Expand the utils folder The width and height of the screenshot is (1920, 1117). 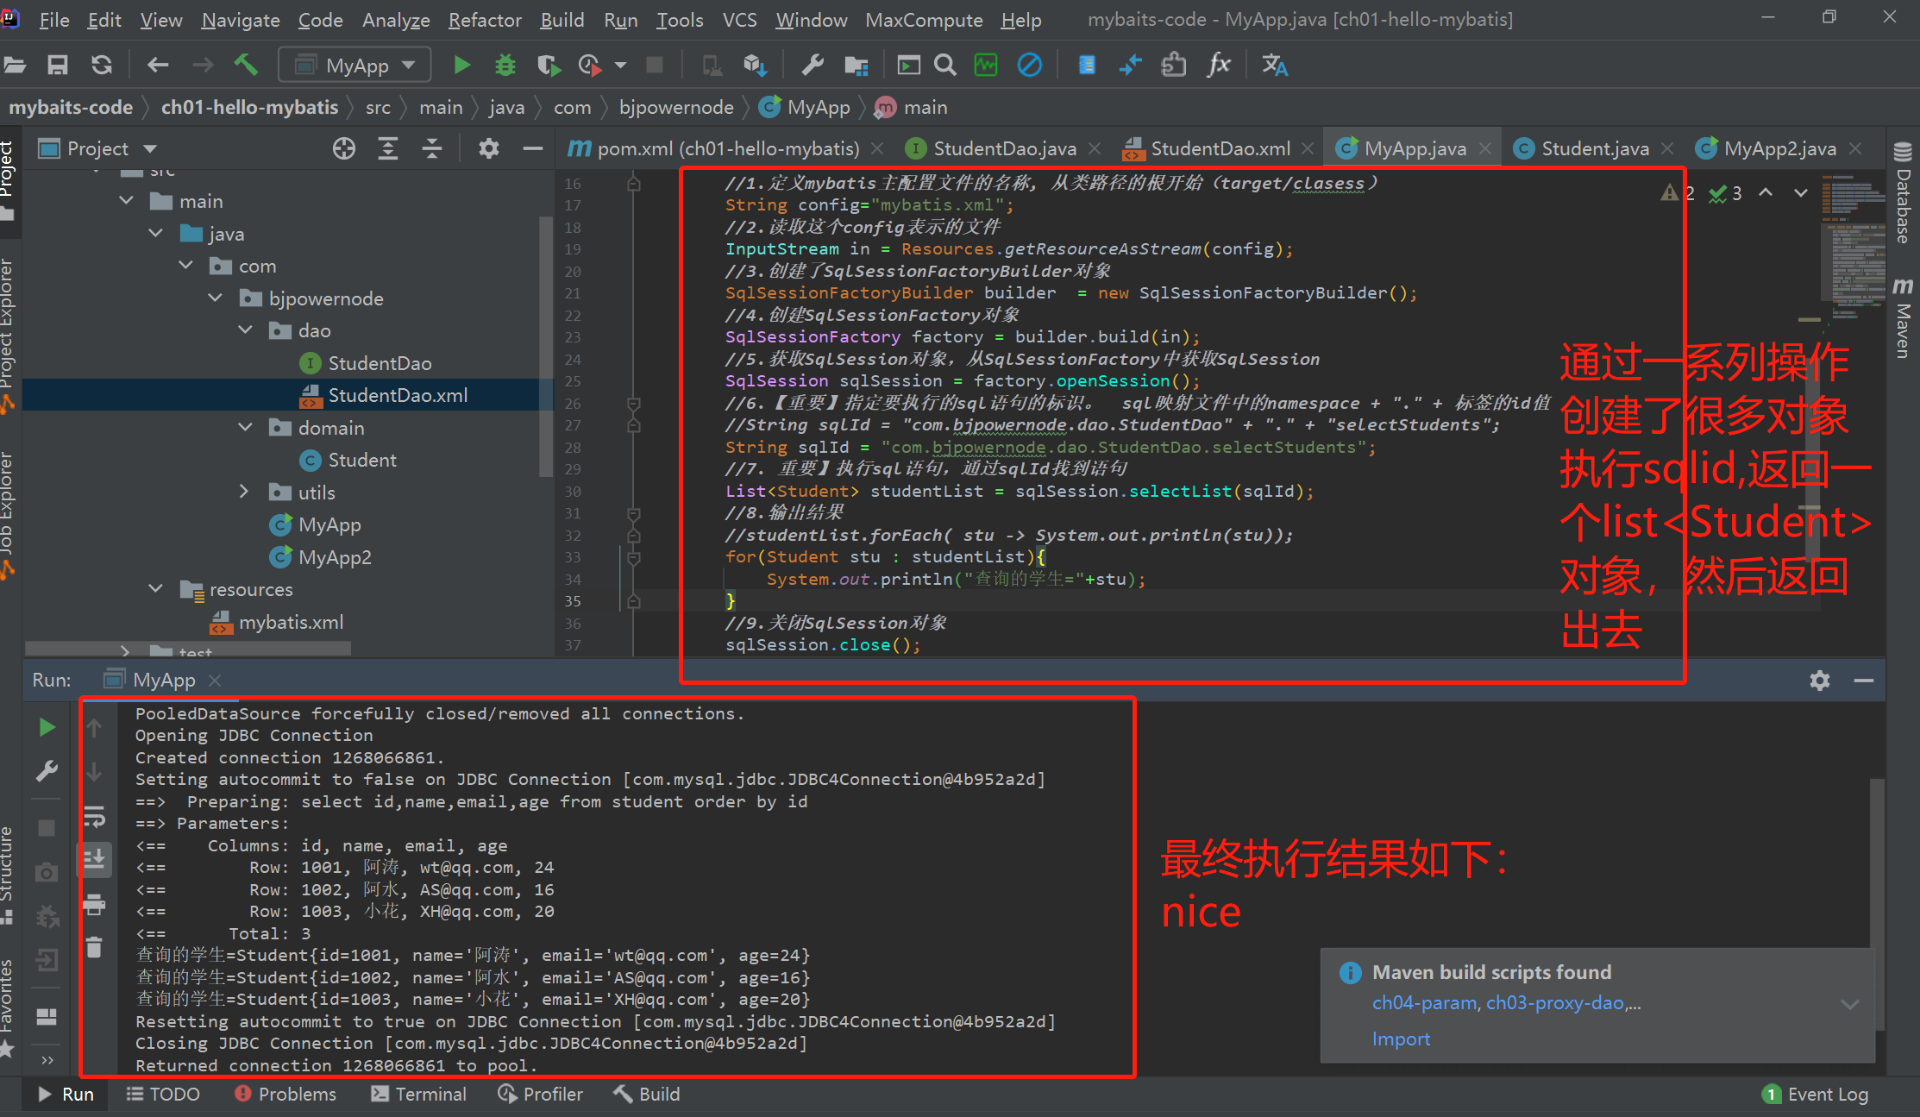coord(245,493)
